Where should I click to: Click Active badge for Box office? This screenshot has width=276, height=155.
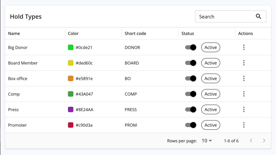[211, 78]
